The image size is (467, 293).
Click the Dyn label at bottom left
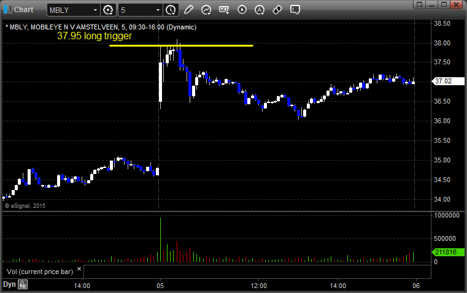click(x=9, y=284)
